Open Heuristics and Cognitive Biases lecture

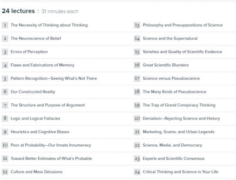(40, 132)
